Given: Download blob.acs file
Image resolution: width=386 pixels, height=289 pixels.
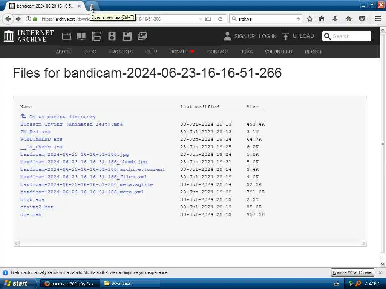Looking at the screenshot, I should (32, 199).
